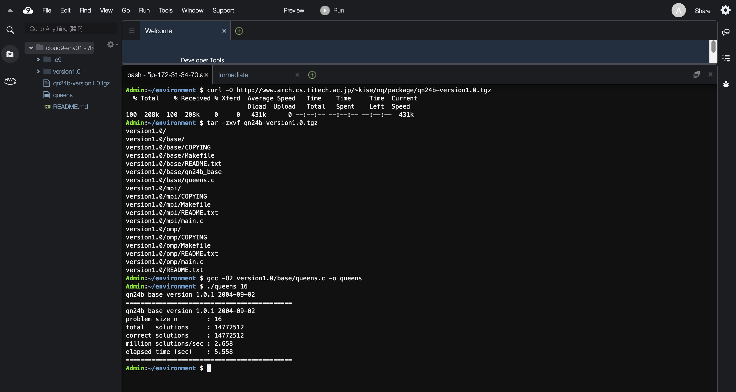Open the Go menu
This screenshot has width=736, height=392.
[x=126, y=10]
